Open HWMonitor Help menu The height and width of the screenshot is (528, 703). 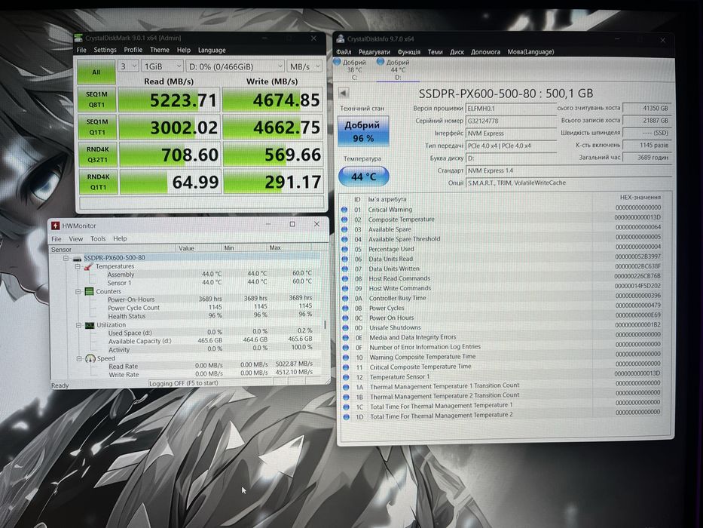click(120, 239)
